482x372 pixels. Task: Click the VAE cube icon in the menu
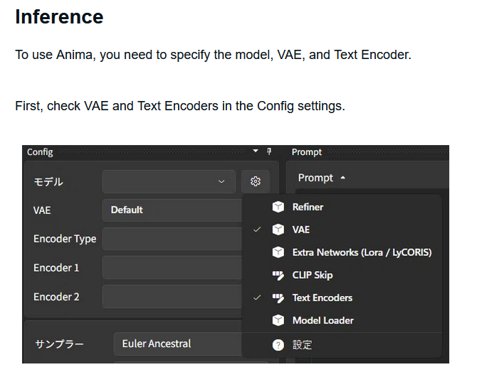click(x=278, y=230)
